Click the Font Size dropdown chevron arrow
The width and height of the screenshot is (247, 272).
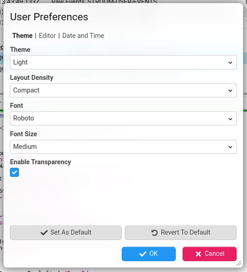[230, 147]
